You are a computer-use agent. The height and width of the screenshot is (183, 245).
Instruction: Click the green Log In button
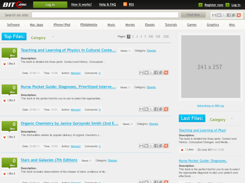pyautogui.click(x=50, y=5)
